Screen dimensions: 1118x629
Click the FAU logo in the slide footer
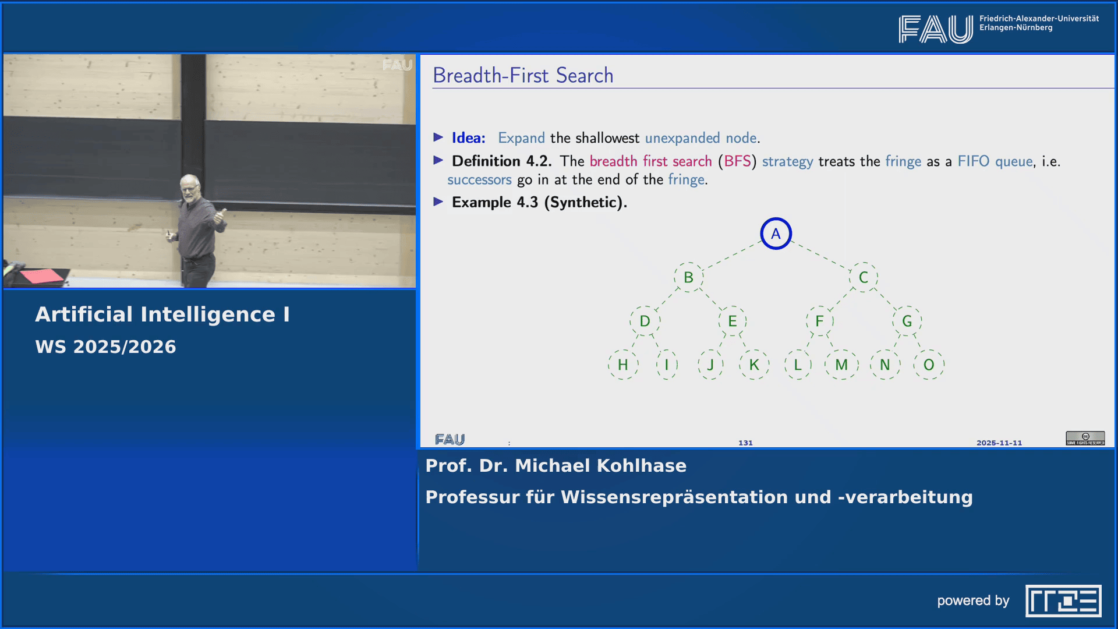pos(450,439)
